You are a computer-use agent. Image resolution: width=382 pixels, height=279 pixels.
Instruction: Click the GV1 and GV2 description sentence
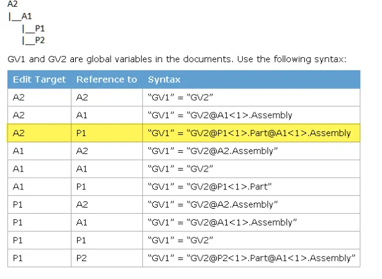[x=176, y=59]
